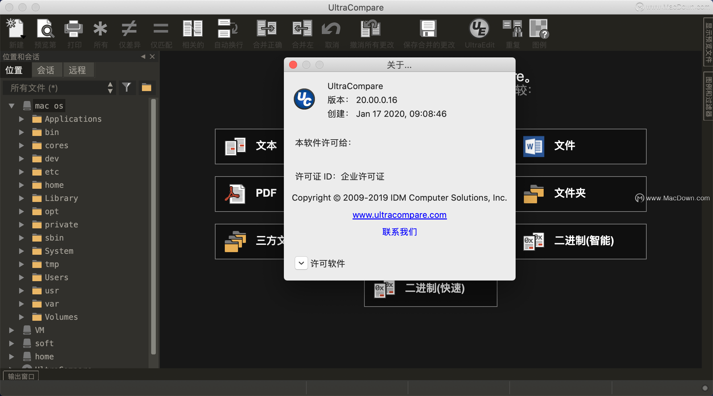
Task: Collapse the 位置和会话 panel with arrow
Action: (x=143, y=57)
